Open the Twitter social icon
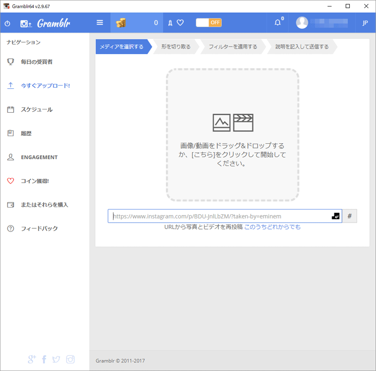Viewport: 376px width, 371px height. click(56, 359)
